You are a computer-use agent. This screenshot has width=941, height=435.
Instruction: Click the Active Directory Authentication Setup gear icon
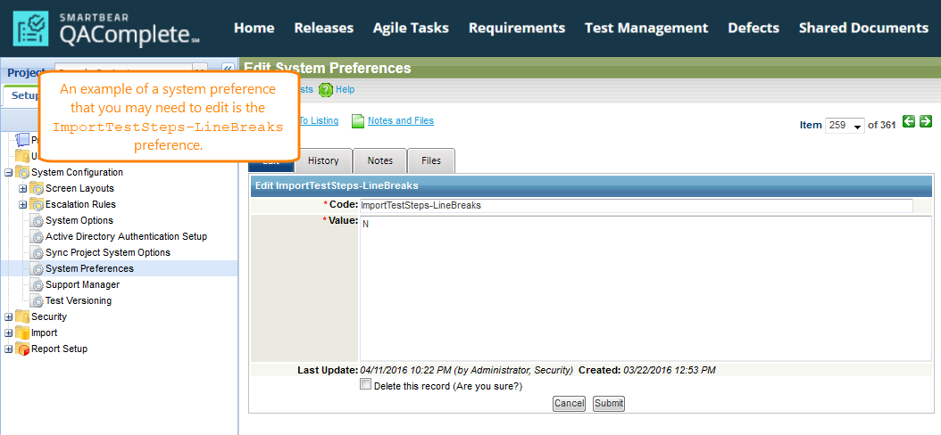(x=37, y=237)
